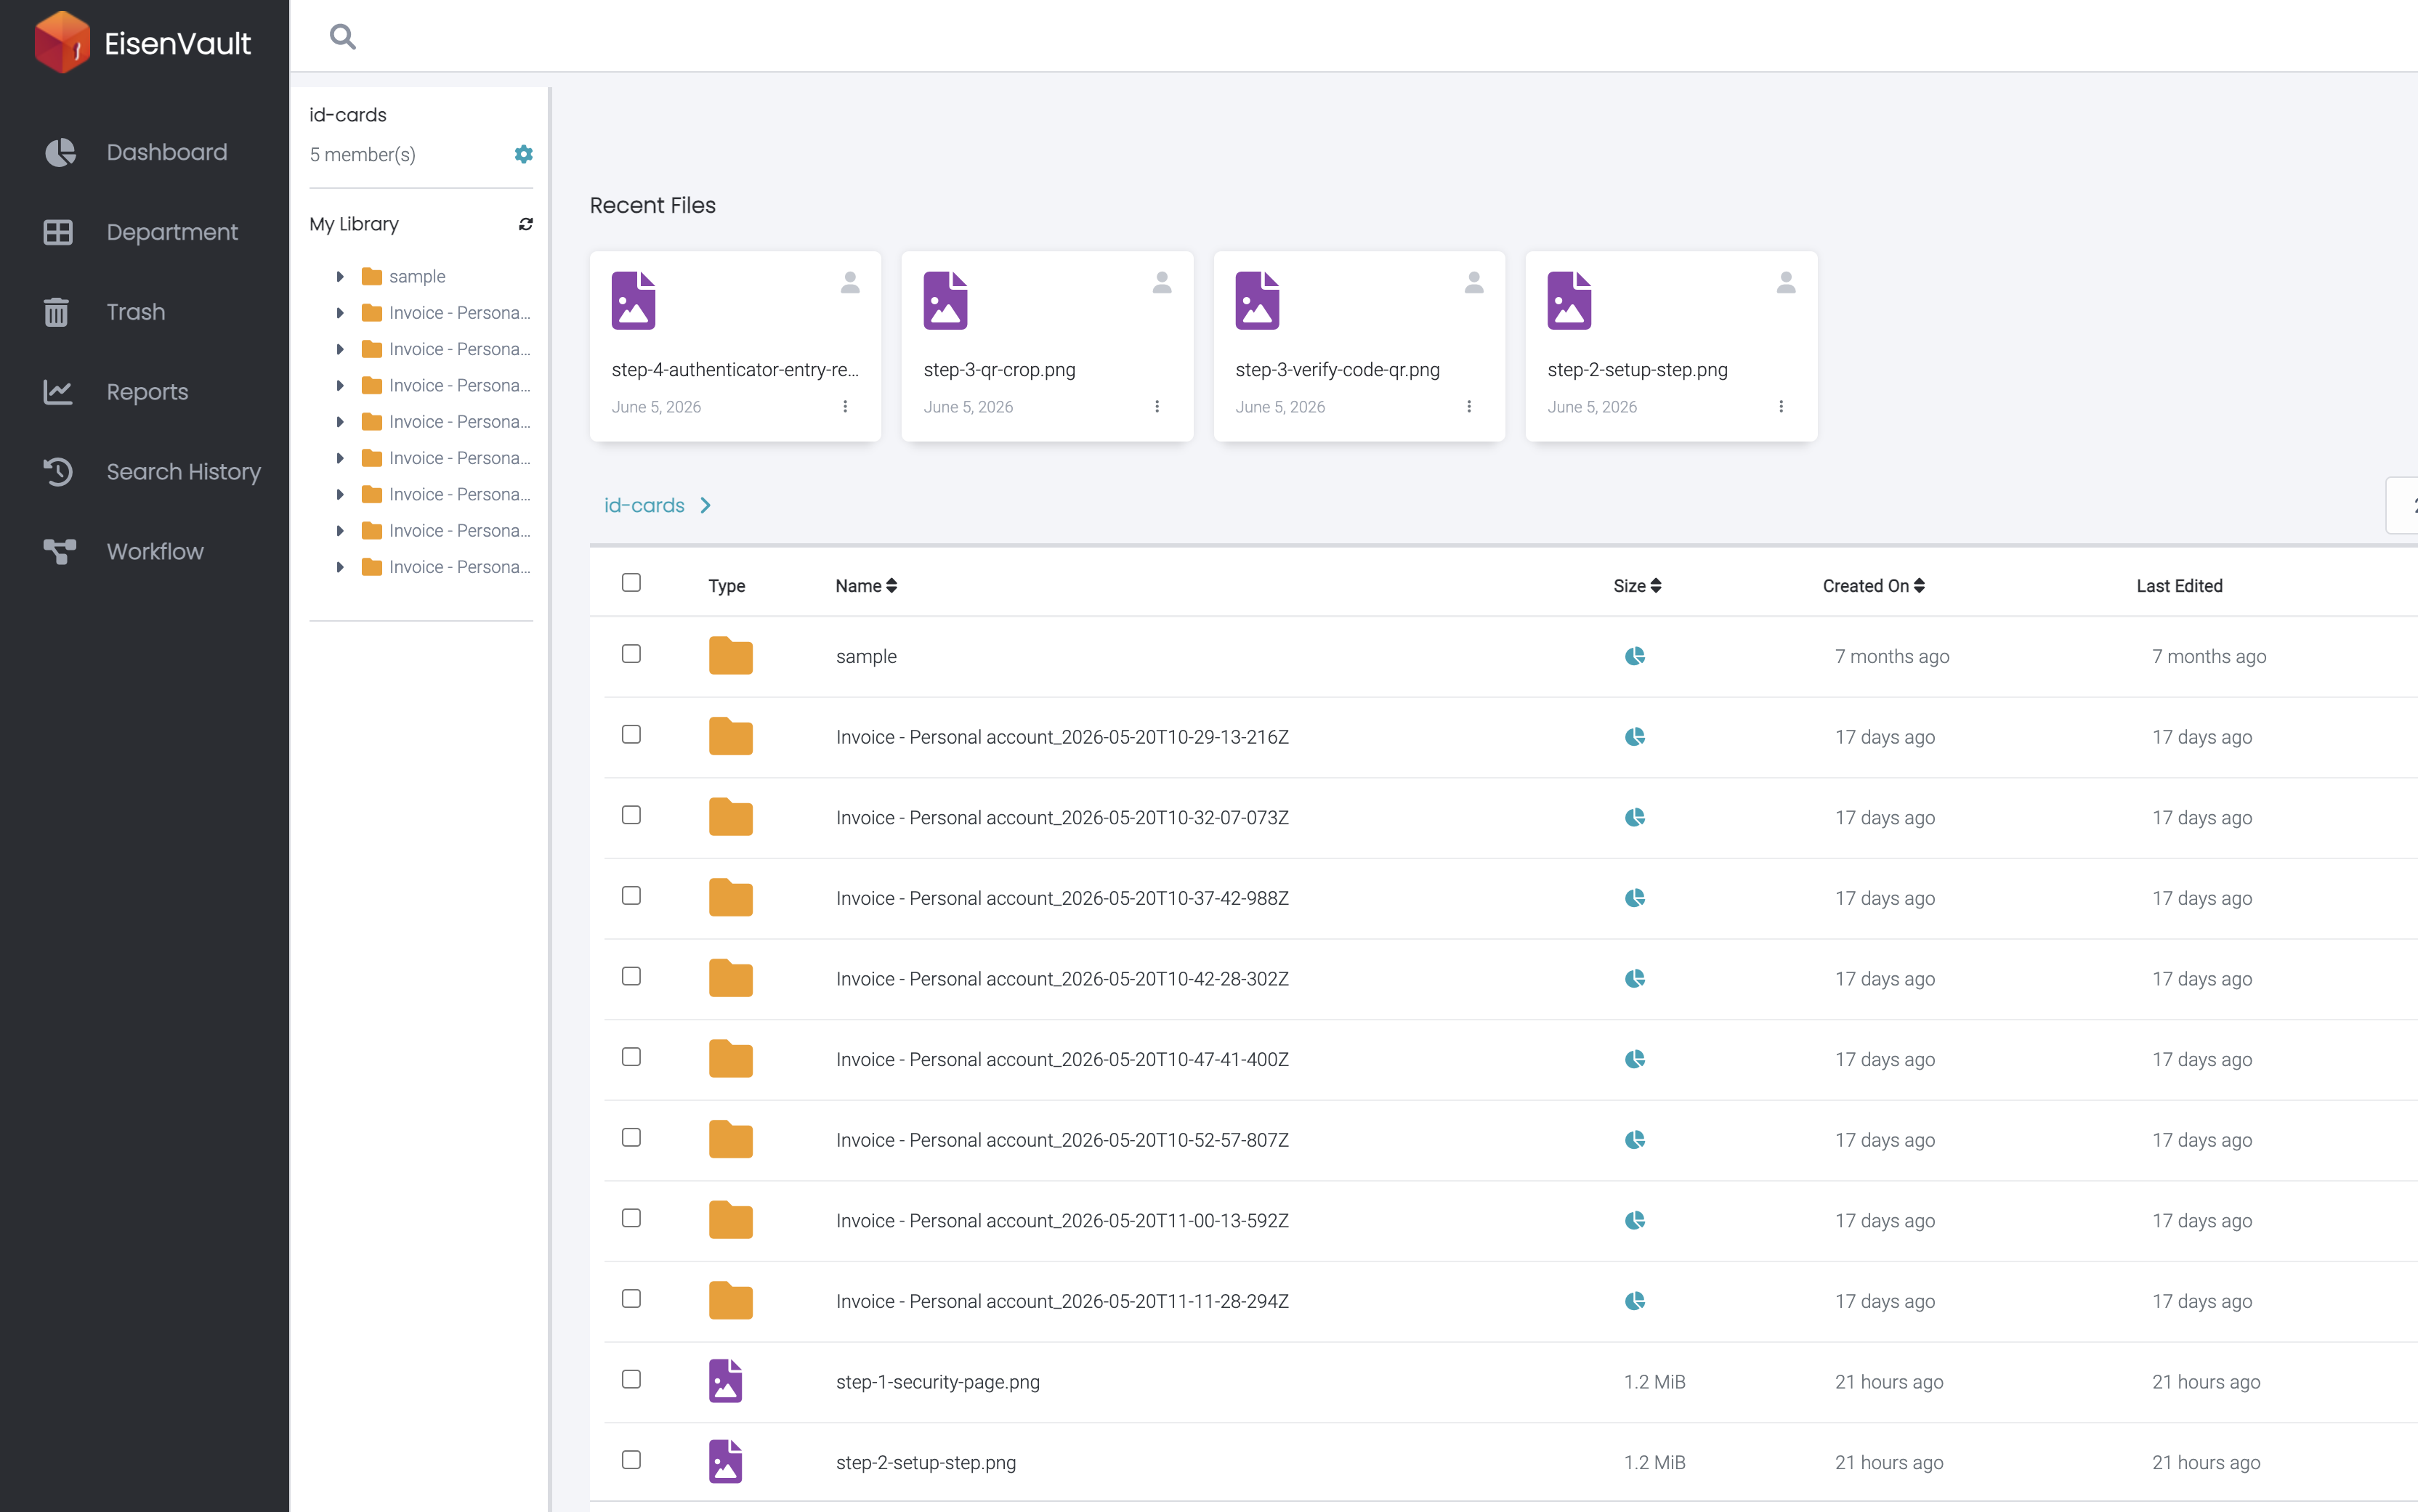Open the search magnifier icon

pos(343,37)
